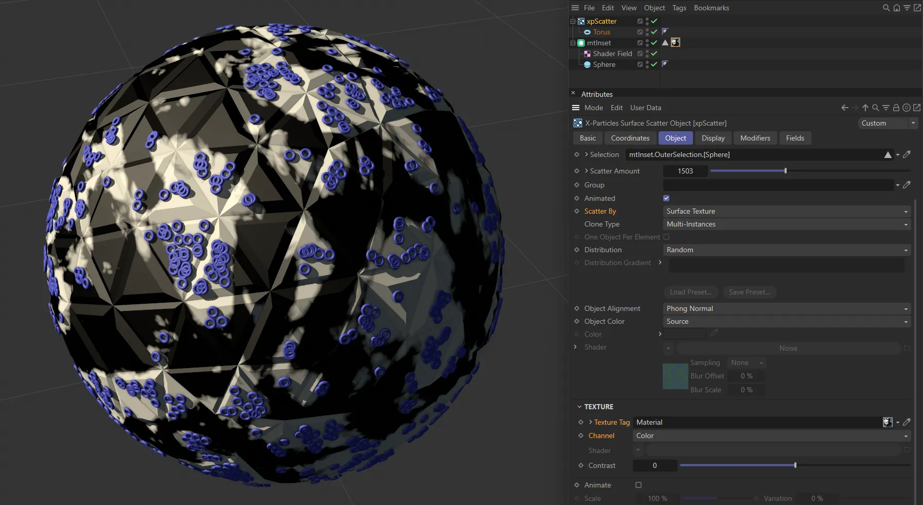923x505 pixels.
Task: Open the material thumbnail on mtInset
Action: 676,42
